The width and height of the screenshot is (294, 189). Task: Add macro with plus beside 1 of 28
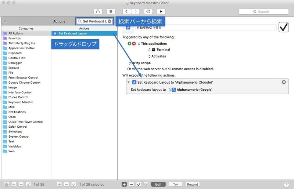(59, 184)
